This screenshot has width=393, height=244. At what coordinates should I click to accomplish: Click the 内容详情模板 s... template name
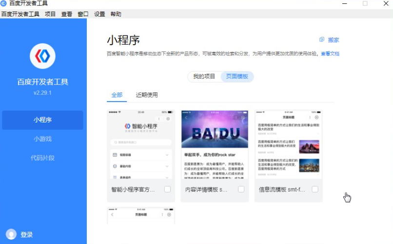click(x=206, y=190)
